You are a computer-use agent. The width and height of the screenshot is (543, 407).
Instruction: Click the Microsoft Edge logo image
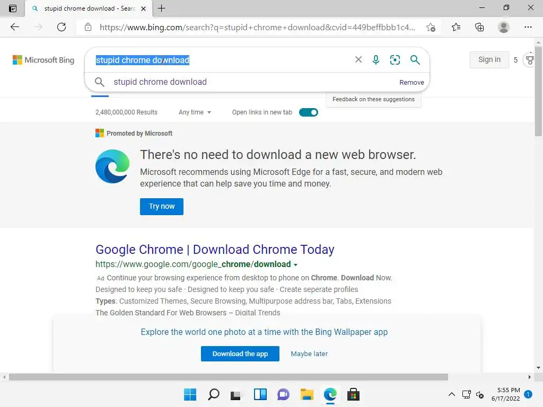pyautogui.click(x=112, y=166)
